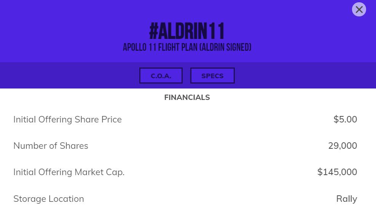Open the SPECS section
This screenshot has width=376, height=206.
pos(212,76)
